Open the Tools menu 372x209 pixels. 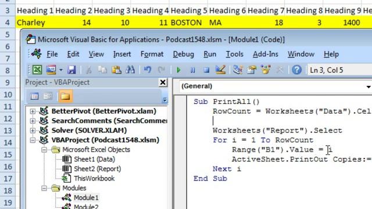pyautogui.click(x=234, y=54)
